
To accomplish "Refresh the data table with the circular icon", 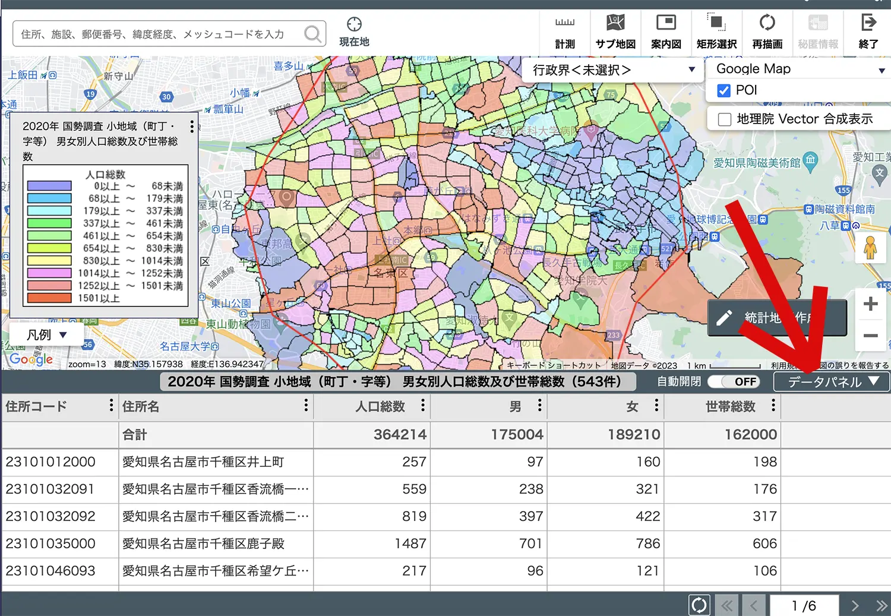I will tap(699, 605).
